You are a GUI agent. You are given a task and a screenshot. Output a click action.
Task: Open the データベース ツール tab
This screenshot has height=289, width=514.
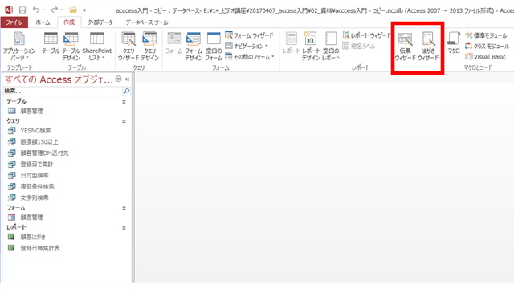click(x=147, y=22)
